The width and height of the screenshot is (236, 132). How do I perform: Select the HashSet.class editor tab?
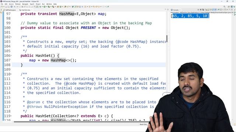pyautogui.click(x=26, y=10)
